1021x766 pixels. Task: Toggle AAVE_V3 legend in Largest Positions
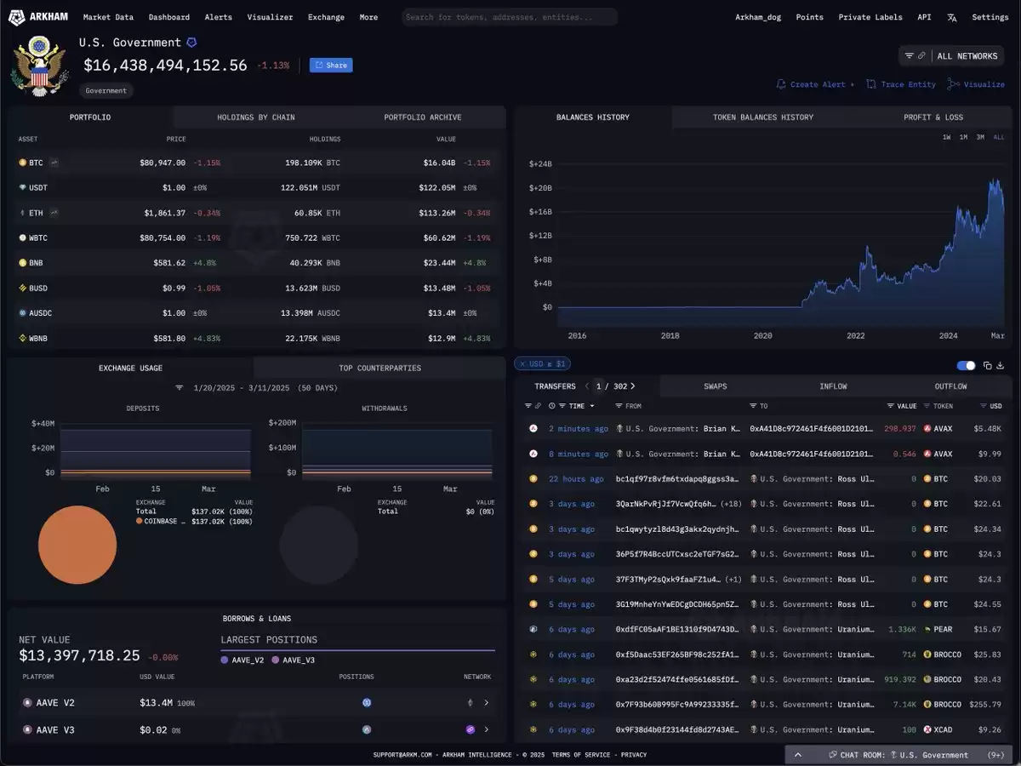click(294, 660)
